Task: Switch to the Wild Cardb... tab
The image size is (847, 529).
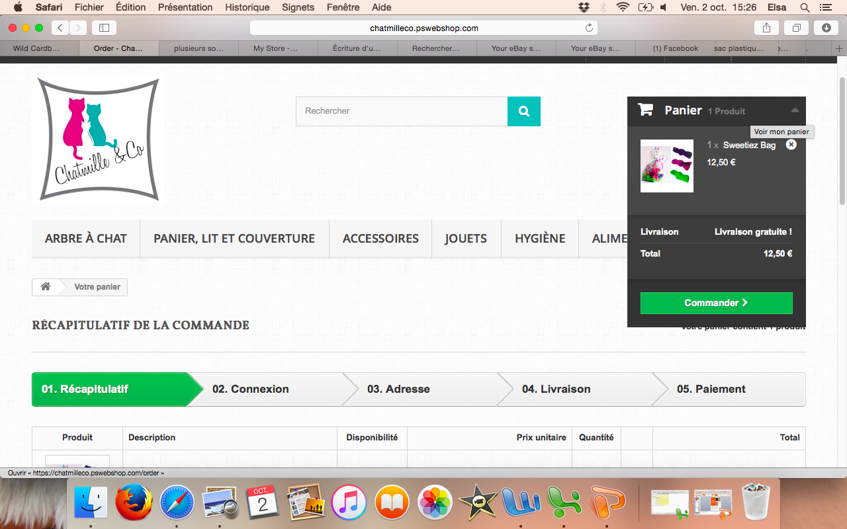Action: tap(40, 48)
